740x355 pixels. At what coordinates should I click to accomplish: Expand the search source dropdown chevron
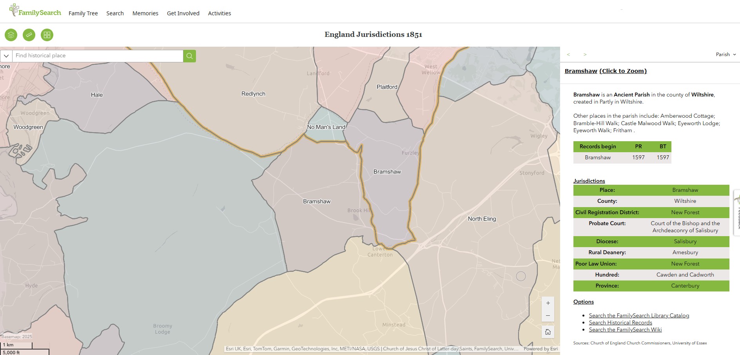pyautogui.click(x=6, y=56)
